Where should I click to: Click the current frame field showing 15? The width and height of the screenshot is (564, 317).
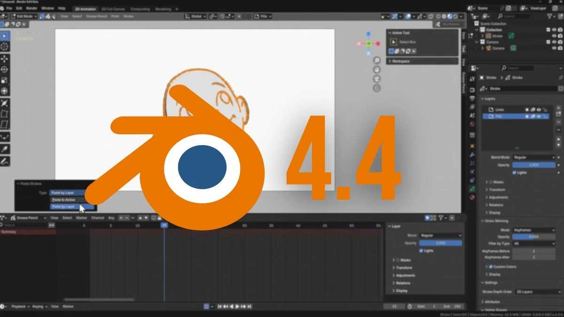[394, 306]
